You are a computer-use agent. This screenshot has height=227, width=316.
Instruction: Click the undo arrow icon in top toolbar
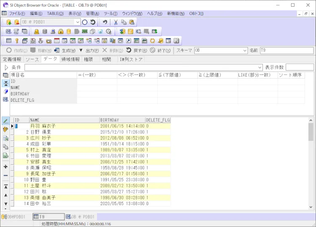click(105, 22)
